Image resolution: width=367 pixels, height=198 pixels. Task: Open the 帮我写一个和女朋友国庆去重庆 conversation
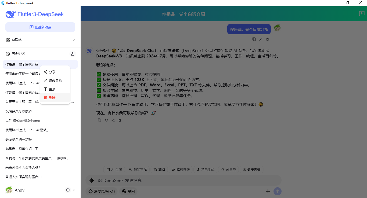pos(40,158)
